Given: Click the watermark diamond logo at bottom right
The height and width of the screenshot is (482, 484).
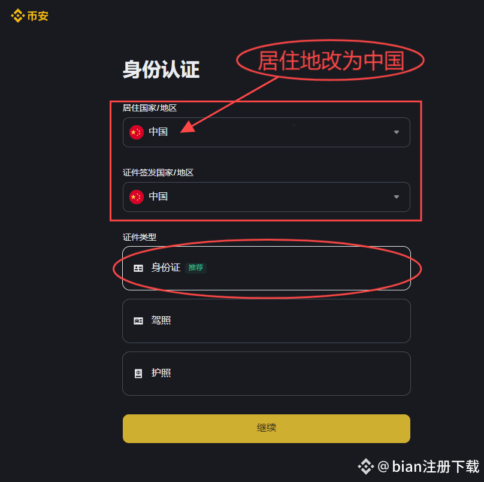Looking at the screenshot, I should click(x=366, y=466).
